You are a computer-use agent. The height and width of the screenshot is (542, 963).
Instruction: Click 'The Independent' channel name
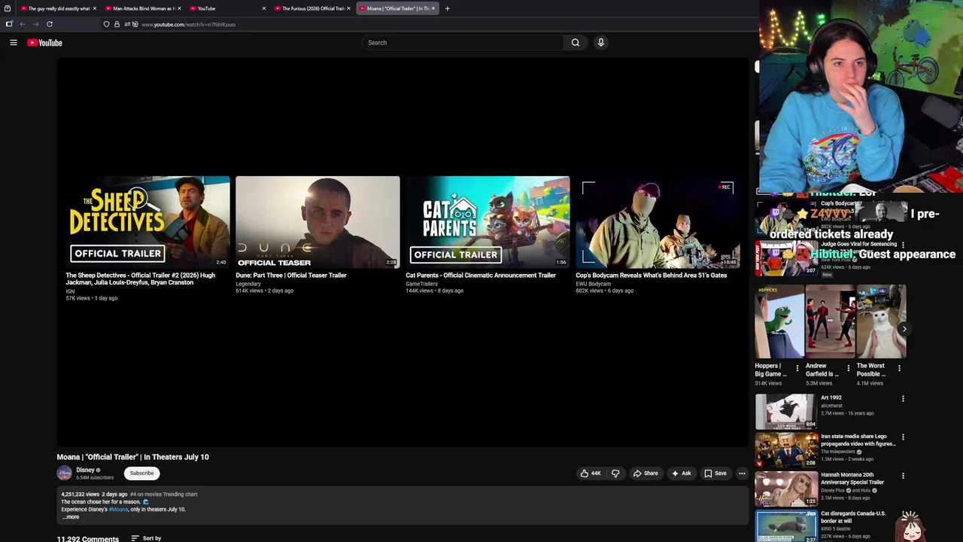[838, 452]
